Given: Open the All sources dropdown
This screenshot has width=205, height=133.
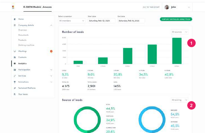Looking at the screenshot, I should click(180, 32).
